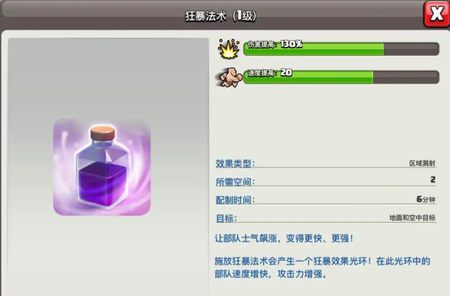The image size is (450, 296).
Task: Select the 效果类型 label
Action: (235, 163)
